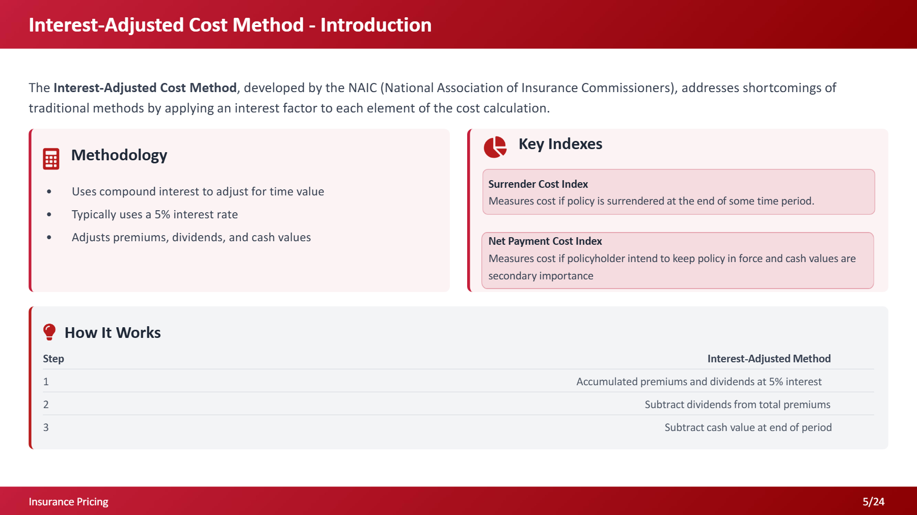Click the slide number '5/24' in footer

click(873, 502)
